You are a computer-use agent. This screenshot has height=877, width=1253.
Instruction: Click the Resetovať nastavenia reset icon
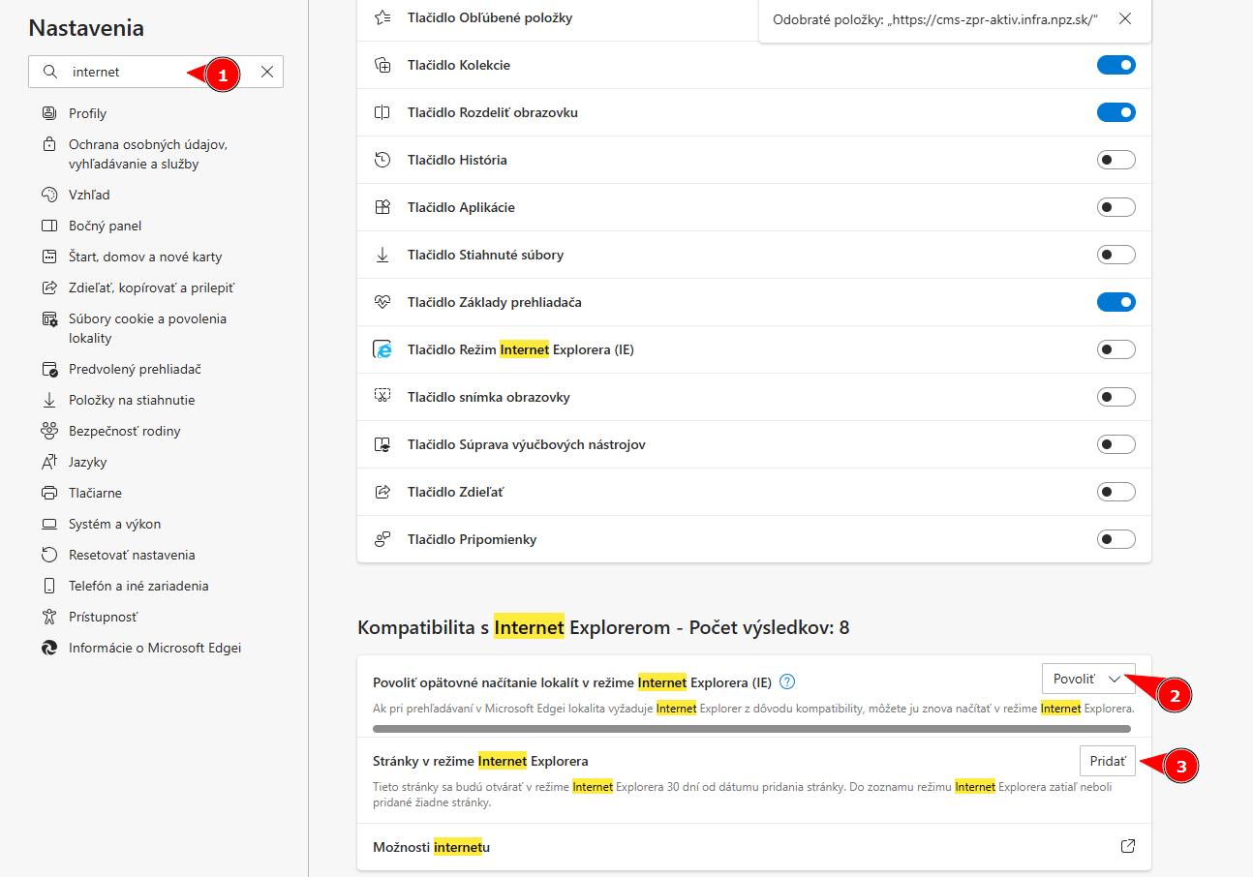pos(49,555)
